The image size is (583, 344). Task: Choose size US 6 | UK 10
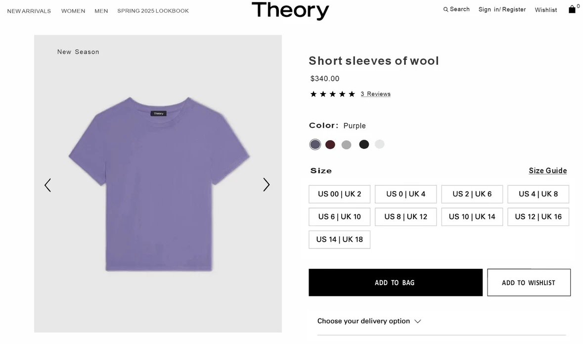point(339,217)
